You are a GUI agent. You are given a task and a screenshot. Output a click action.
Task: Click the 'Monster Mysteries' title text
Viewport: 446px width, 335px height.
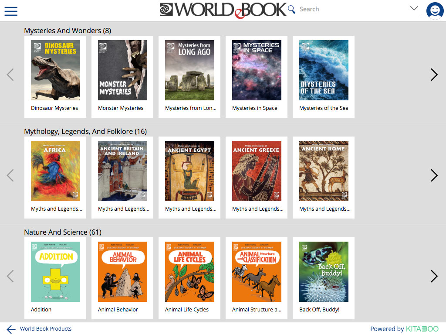(121, 108)
